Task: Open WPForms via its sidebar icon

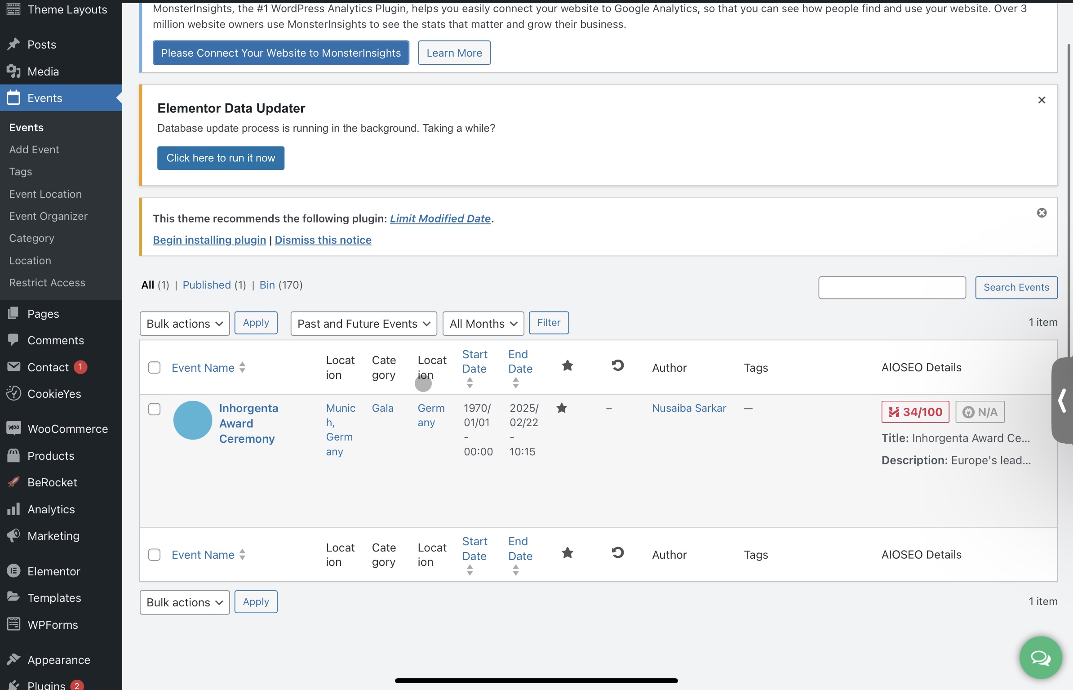Action: click(x=13, y=624)
